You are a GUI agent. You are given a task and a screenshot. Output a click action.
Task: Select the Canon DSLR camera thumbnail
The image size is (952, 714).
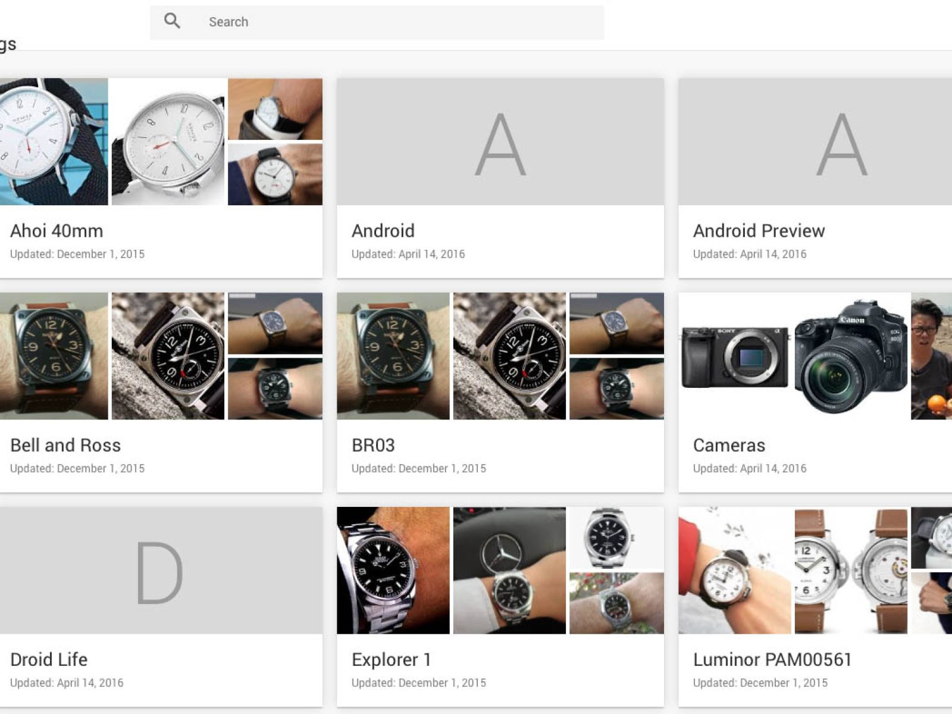click(x=850, y=356)
